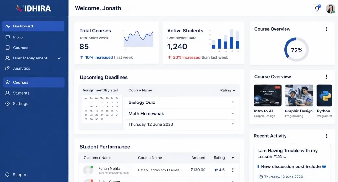This screenshot has width=338, height=182.
Task: Click the star rating 4.5 icon
Action: pos(216,170)
